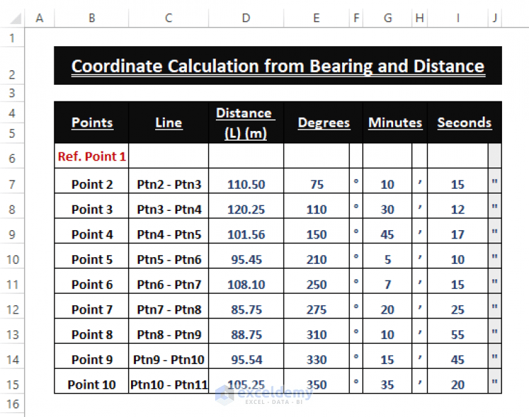Image resolution: width=529 pixels, height=417 pixels.
Task: Select distance value 108.10
Action: (x=246, y=281)
